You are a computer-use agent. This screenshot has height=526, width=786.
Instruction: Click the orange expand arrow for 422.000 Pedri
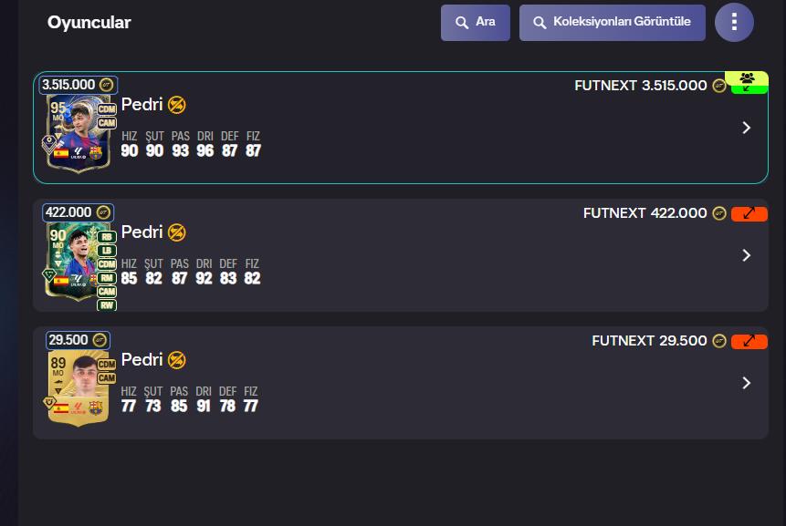tap(749, 213)
